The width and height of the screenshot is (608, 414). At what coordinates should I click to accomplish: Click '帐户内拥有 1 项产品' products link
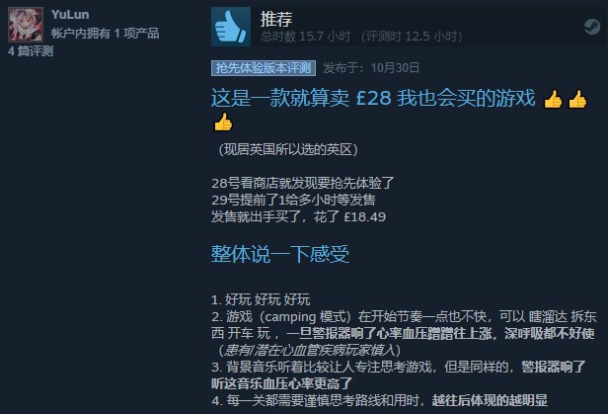[105, 33]
